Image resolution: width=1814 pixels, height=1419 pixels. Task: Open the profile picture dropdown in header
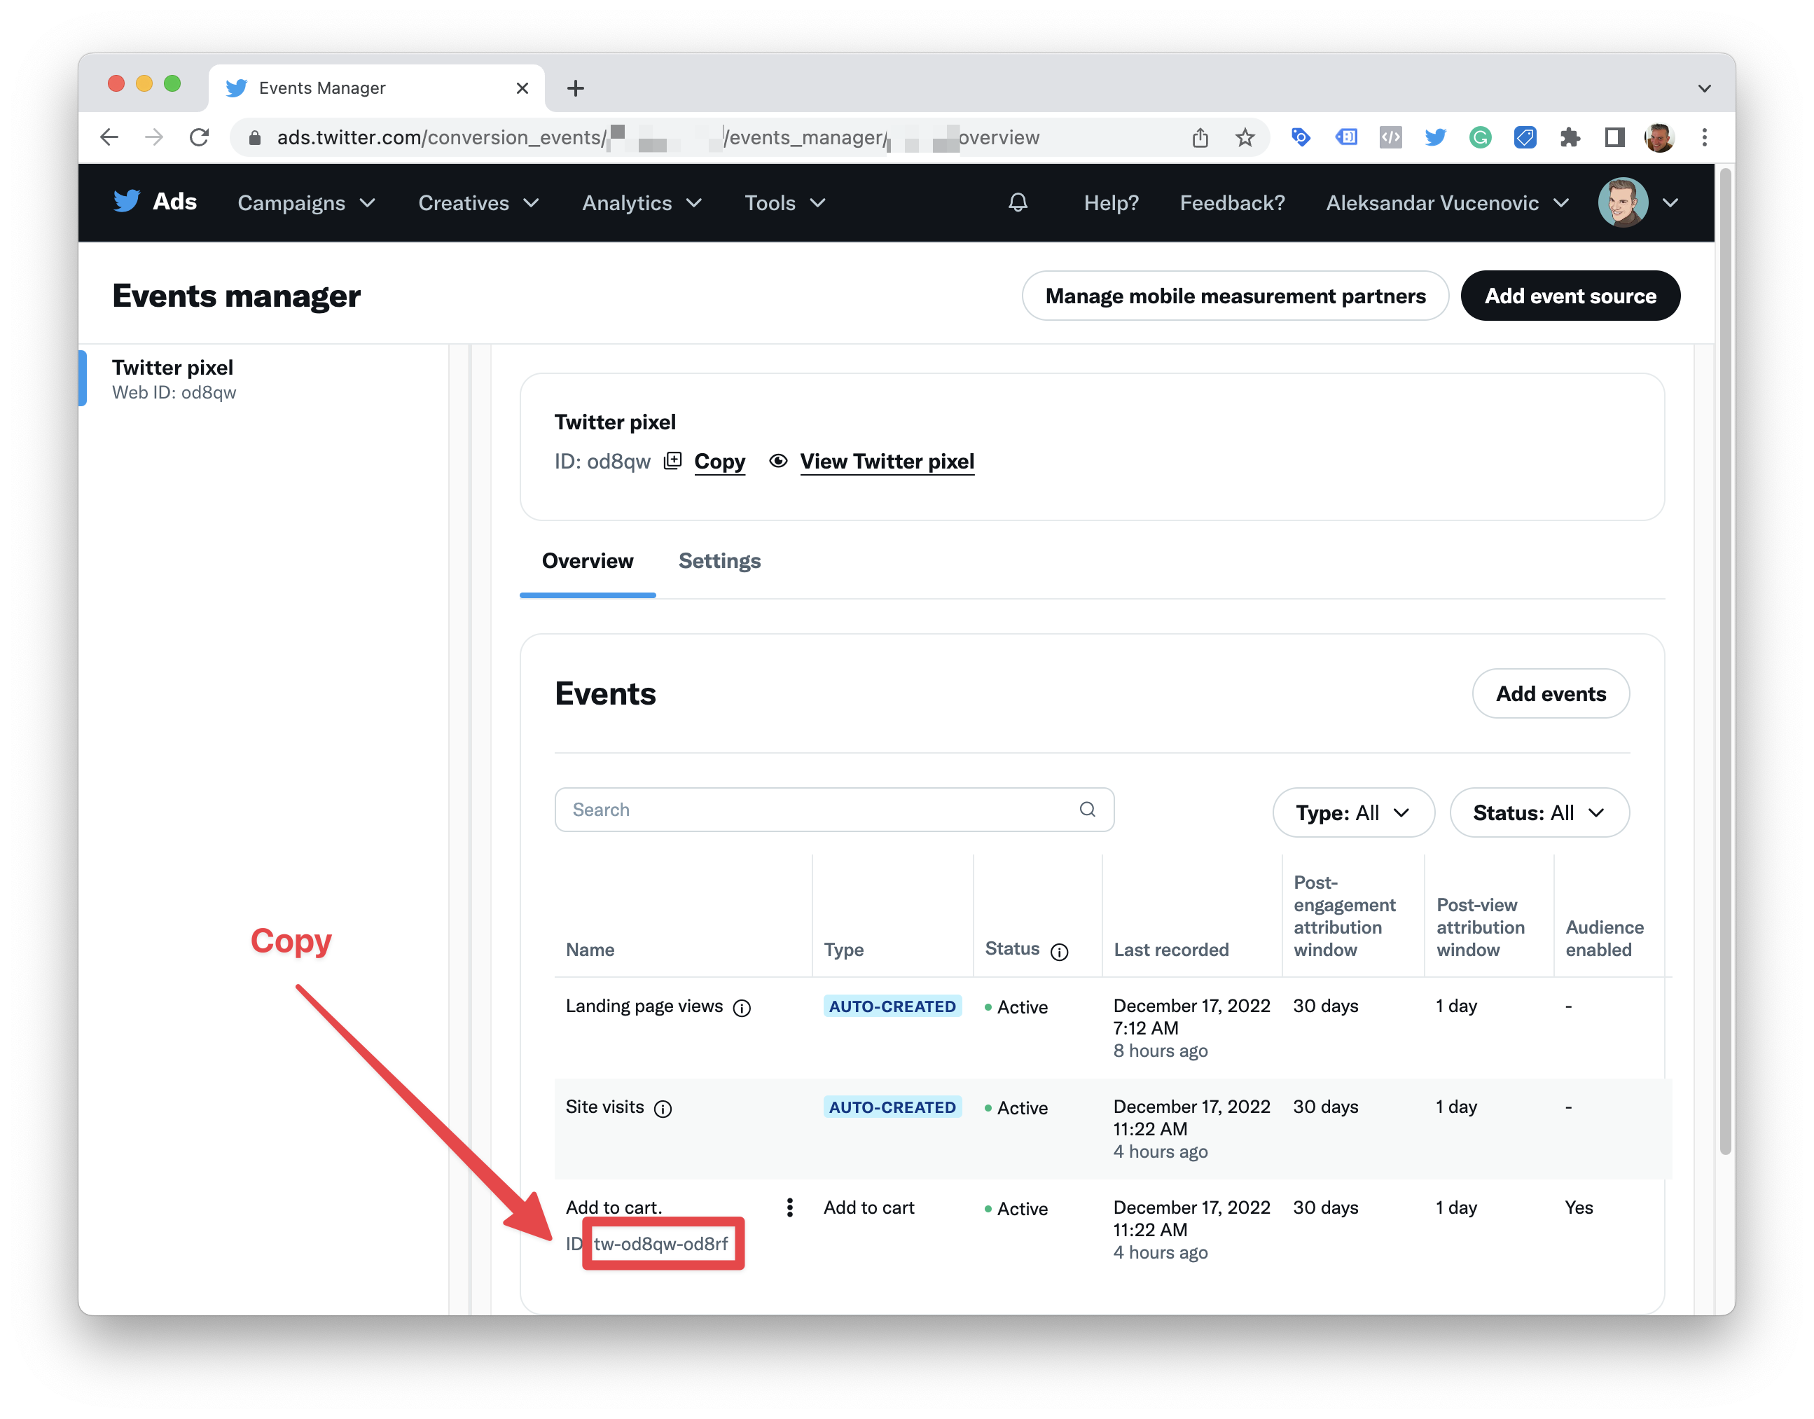coord(1639,202)
